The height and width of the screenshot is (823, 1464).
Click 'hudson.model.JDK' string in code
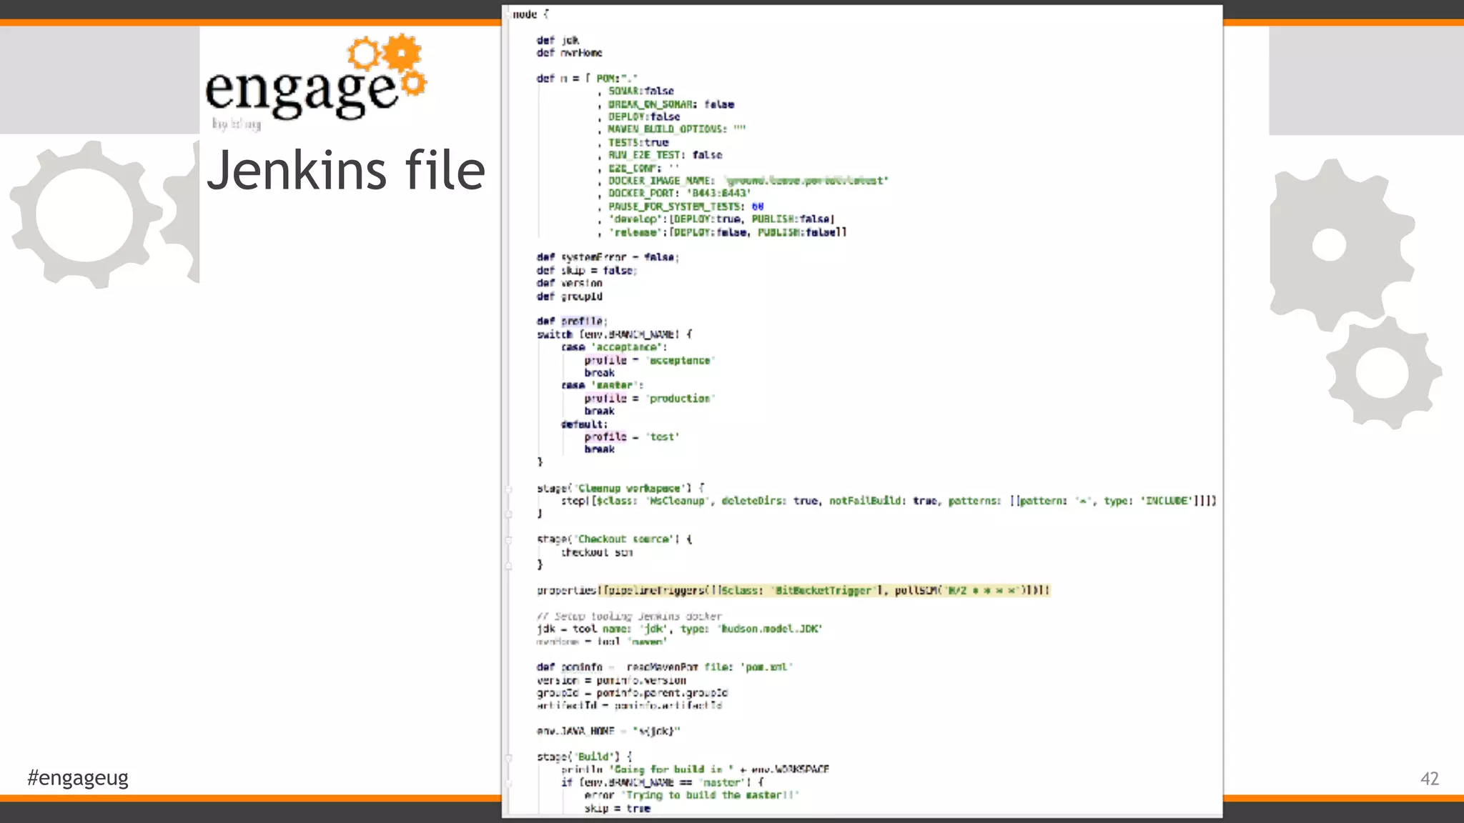(x=771, y=629)
